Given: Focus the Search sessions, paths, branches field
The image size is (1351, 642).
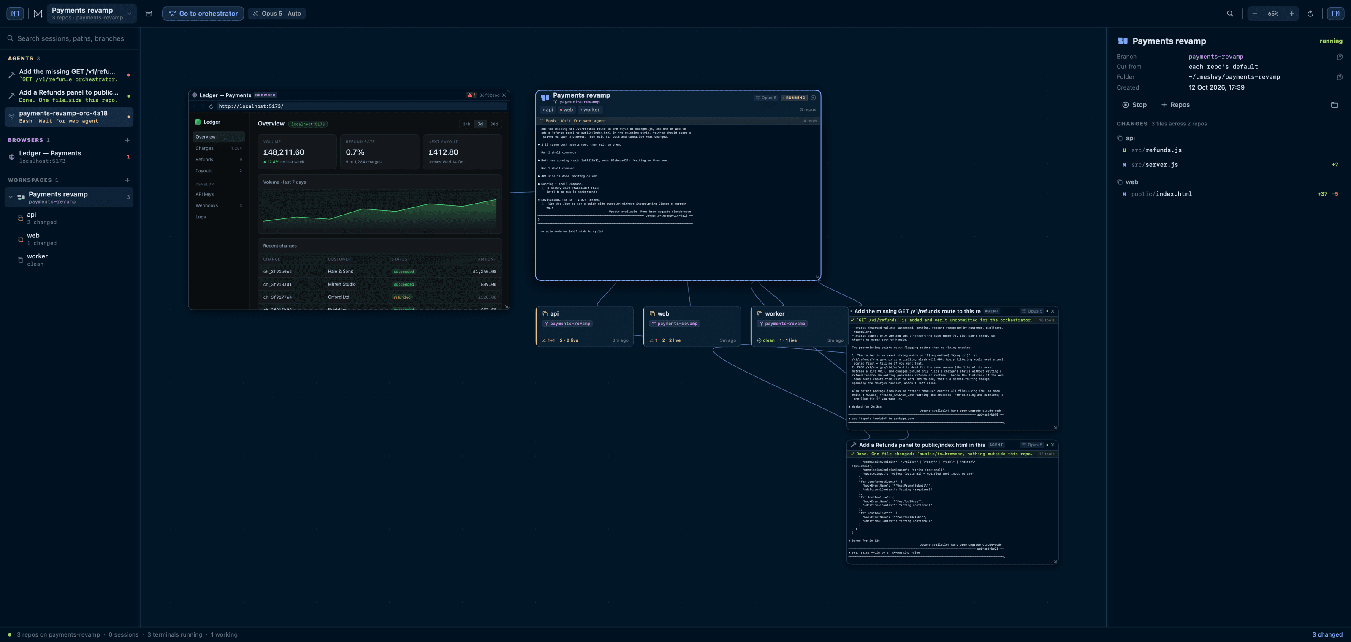Looking at the screenshot, I should point(70,38).
